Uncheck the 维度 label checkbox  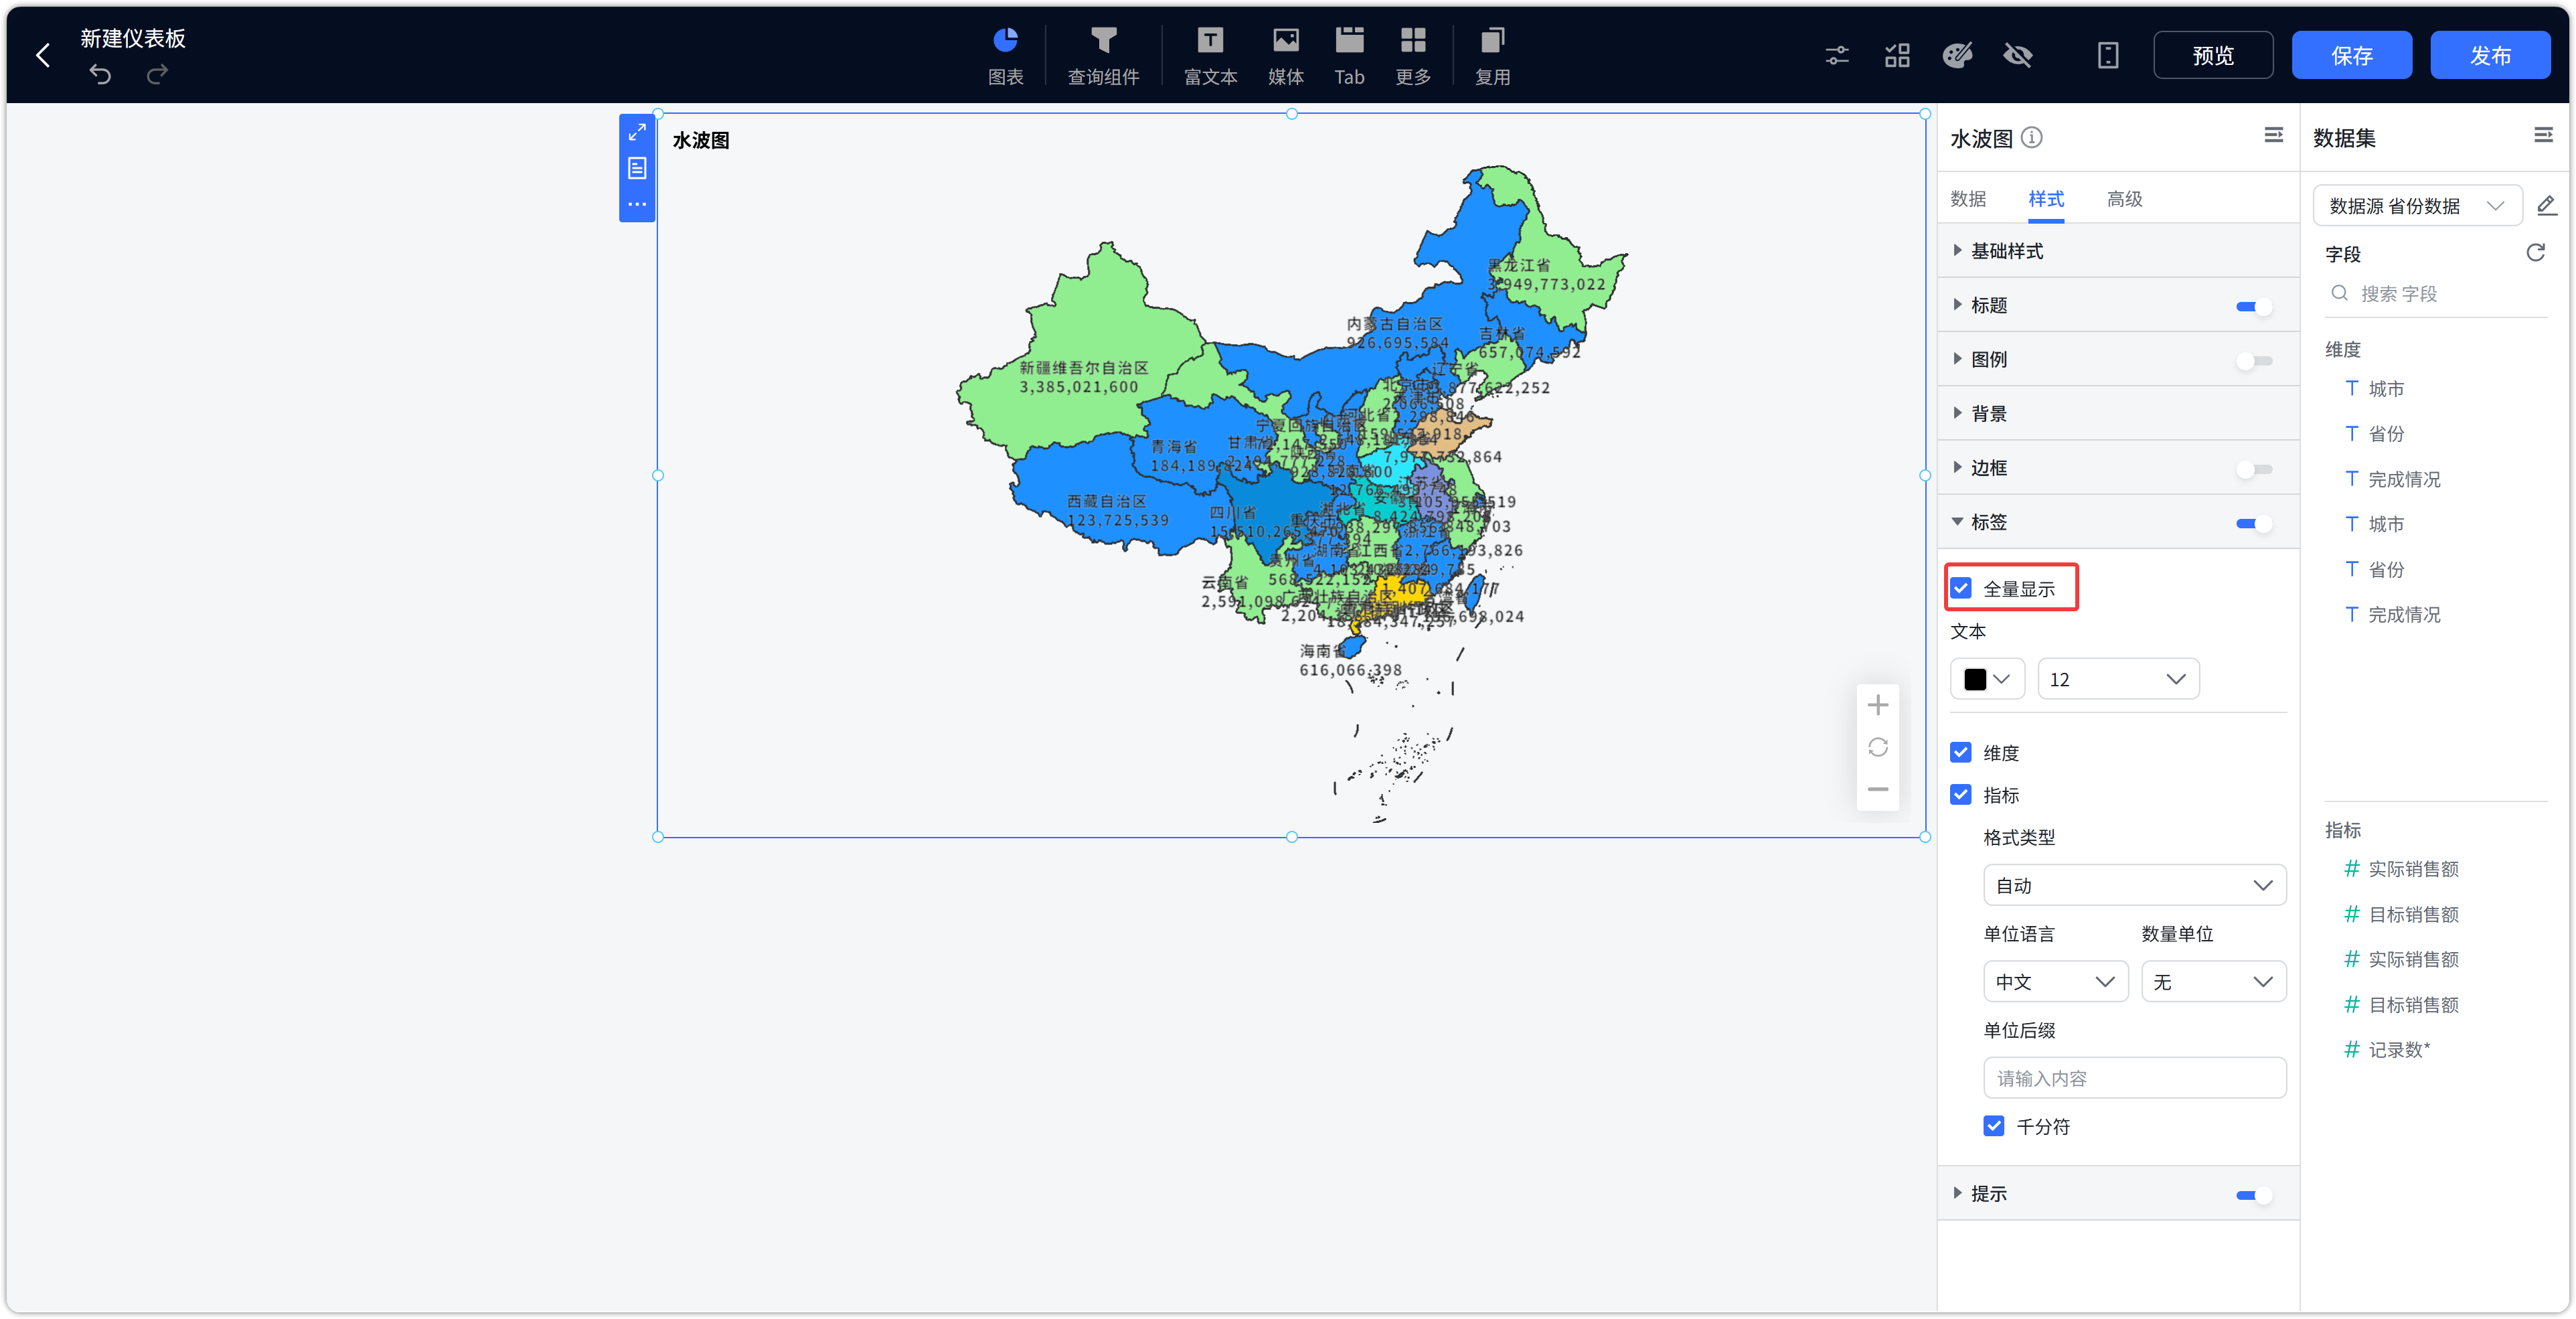pyautogui.click(x=1961, y=752)
